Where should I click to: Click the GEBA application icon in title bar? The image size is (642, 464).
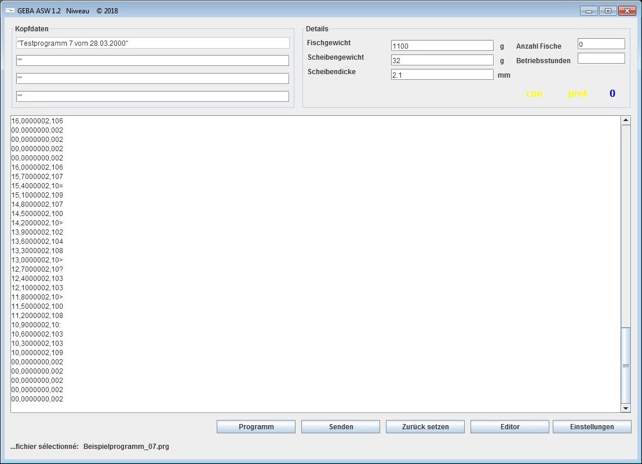pos(10,10)
